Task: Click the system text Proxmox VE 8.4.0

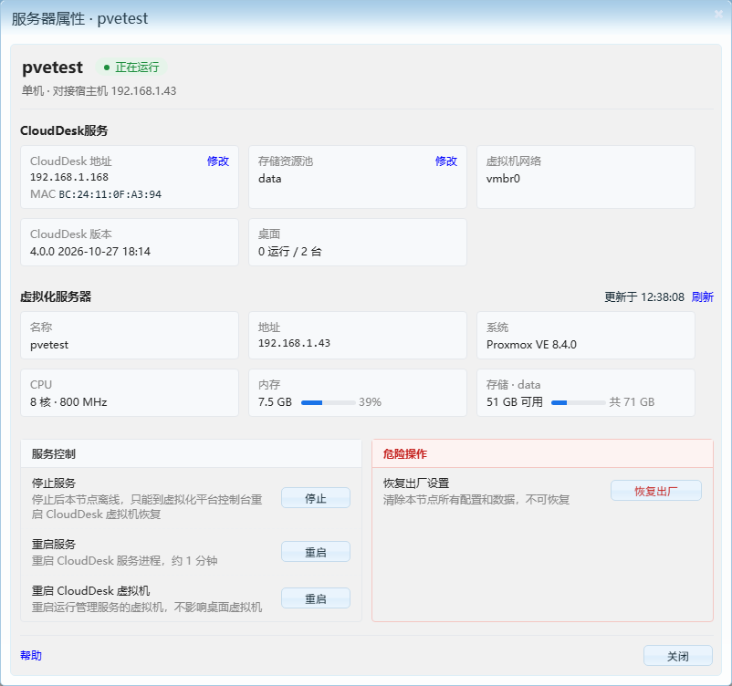Action: click(x=531, y=345)
